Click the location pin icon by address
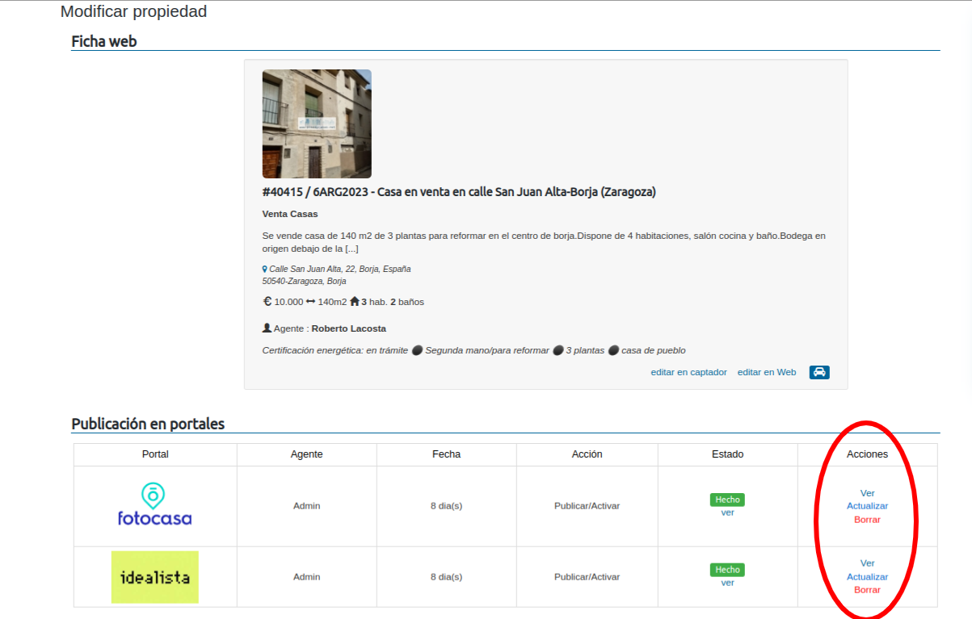 click(264, 270)
